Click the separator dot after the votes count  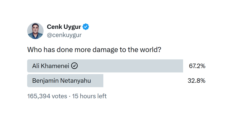tap(70, 96)
